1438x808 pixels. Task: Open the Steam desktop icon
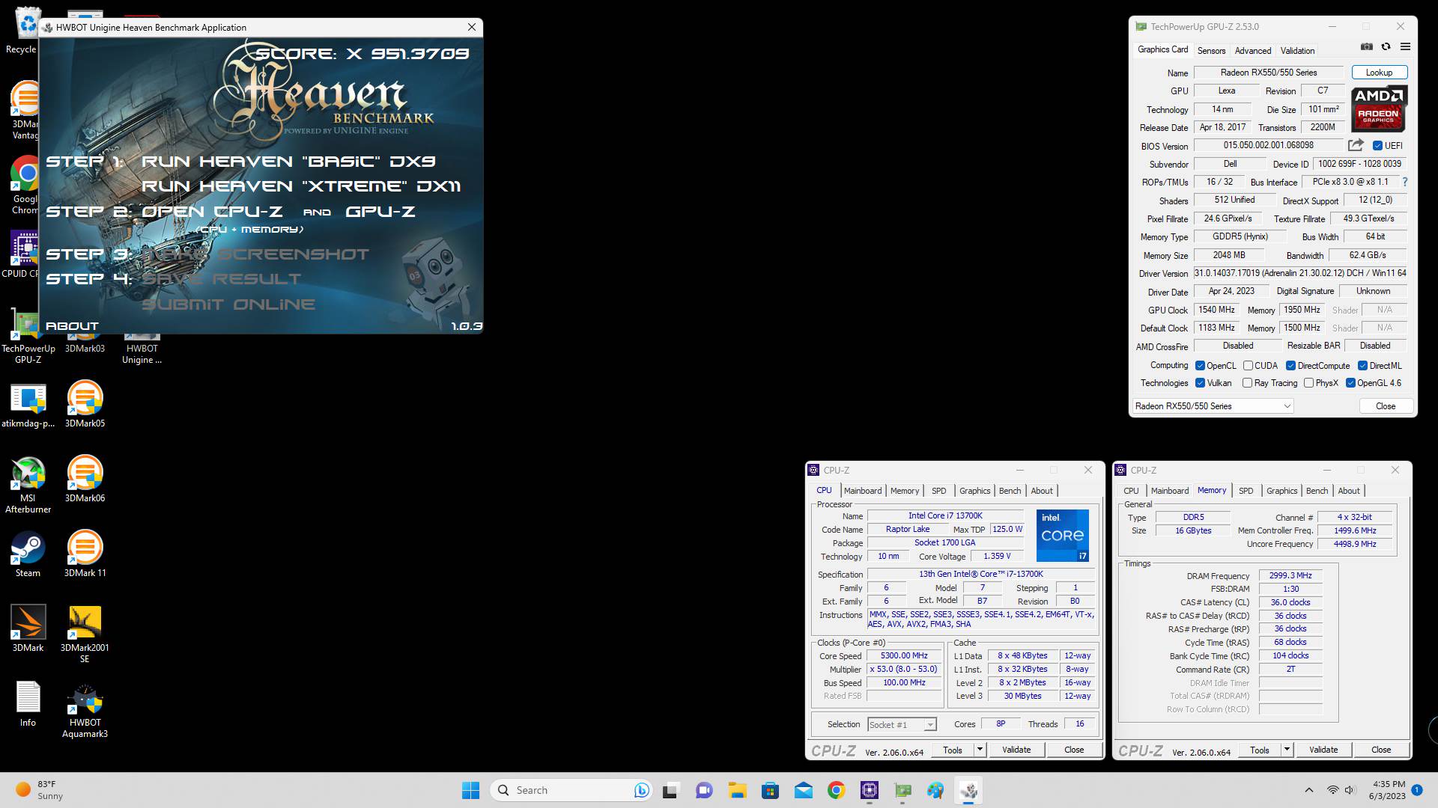click(28, 554)
